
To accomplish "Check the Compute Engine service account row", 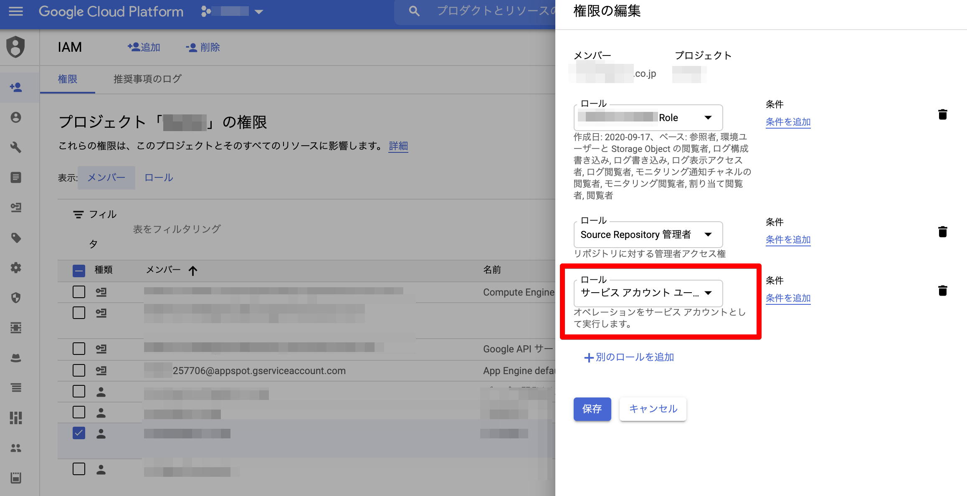I will pyautogui.click(x=79, y=292).
